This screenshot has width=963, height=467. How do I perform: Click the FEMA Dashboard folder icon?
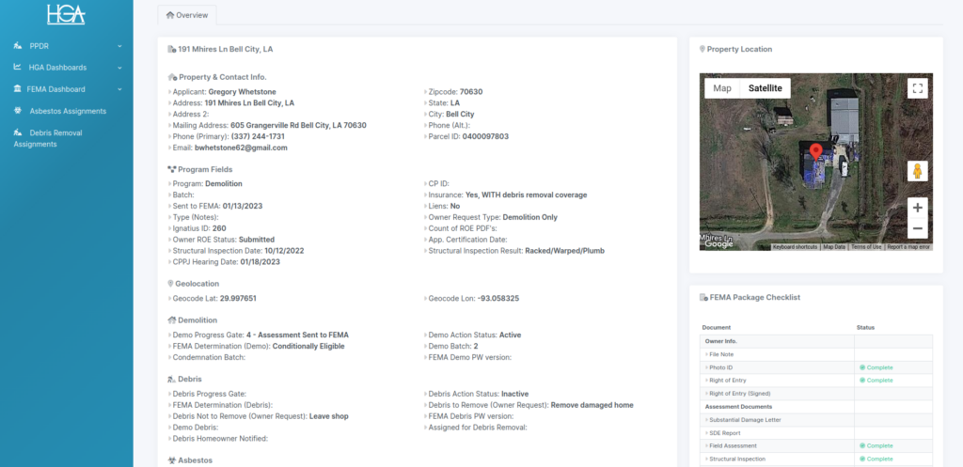[x=18, y=89]
